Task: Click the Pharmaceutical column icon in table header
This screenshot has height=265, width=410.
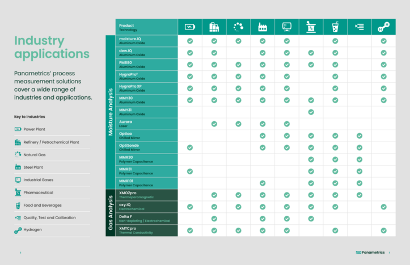Action: click(311, 27)
